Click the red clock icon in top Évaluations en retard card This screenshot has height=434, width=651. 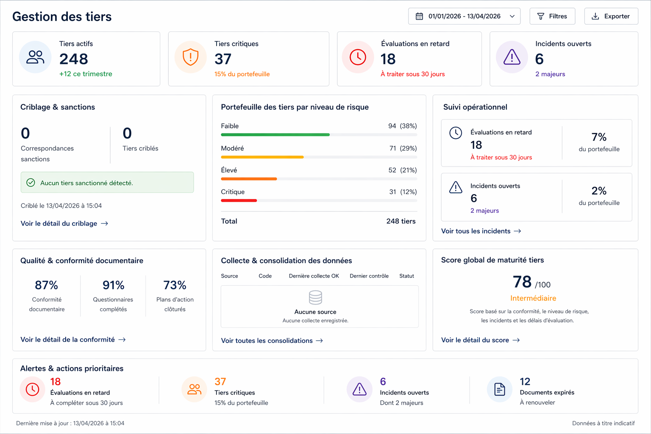click(x=358, y=57)
